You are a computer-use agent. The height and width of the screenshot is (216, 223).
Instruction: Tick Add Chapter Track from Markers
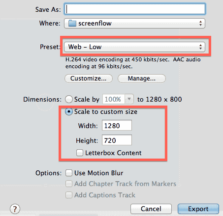click(69, 184)
